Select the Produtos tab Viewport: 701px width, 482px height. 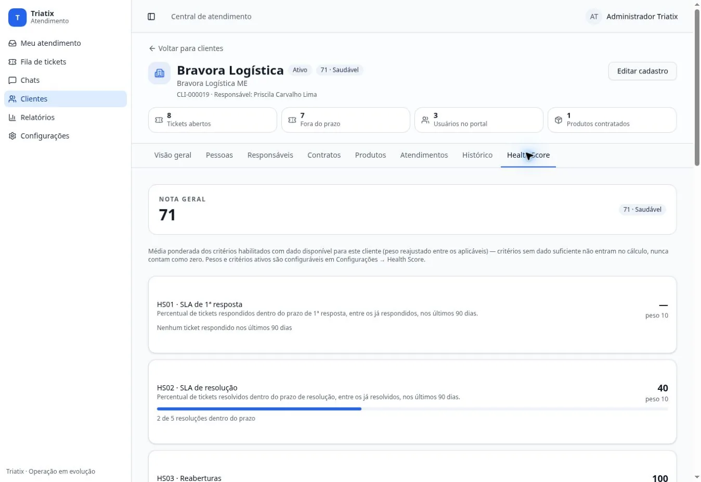[370, 155]
